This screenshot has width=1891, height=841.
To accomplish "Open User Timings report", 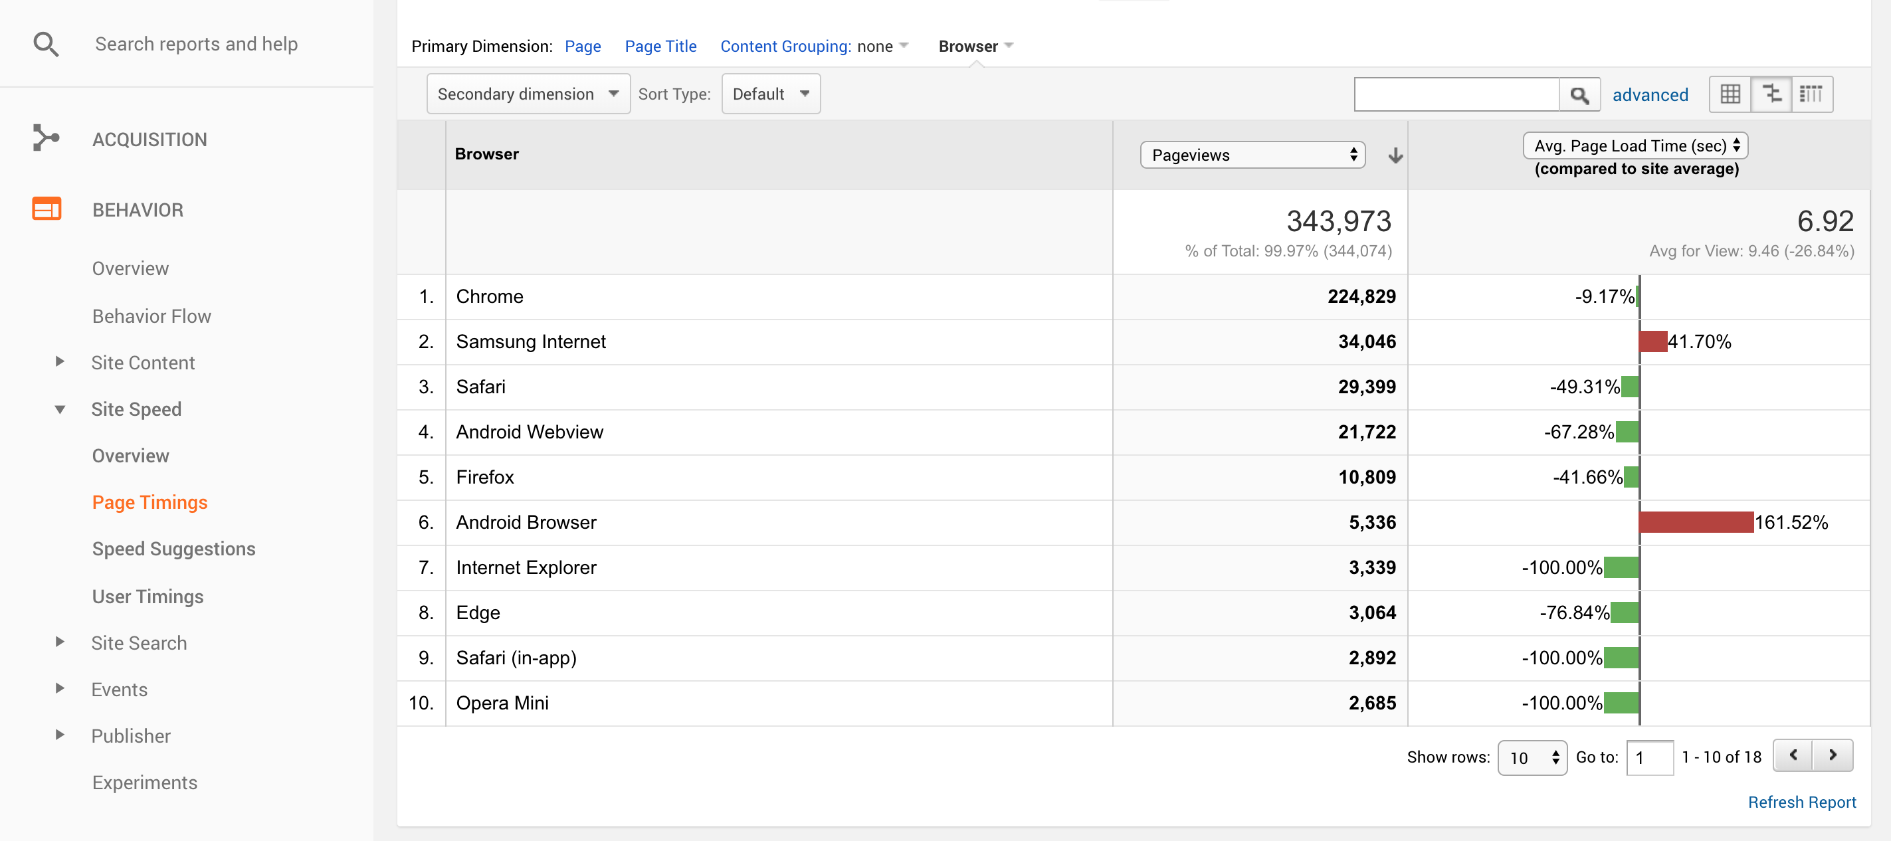I will [148, 597].
